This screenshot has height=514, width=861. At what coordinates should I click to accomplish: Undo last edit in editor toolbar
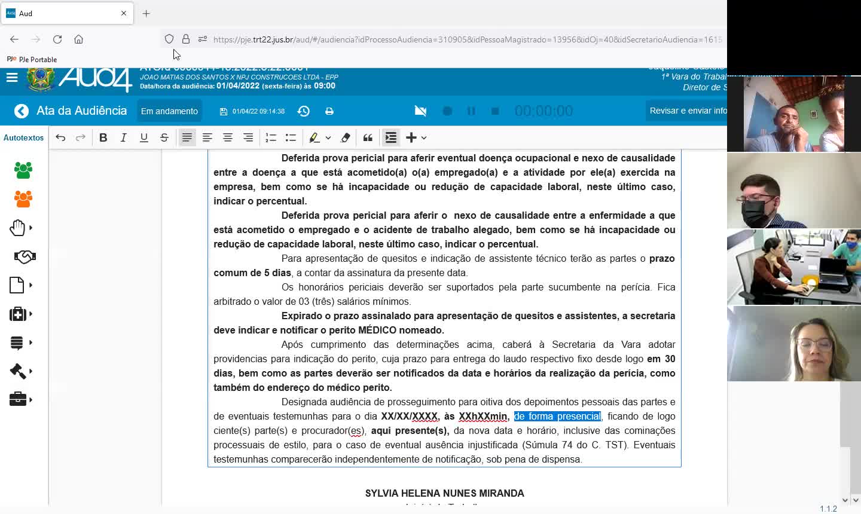point(60,137)
